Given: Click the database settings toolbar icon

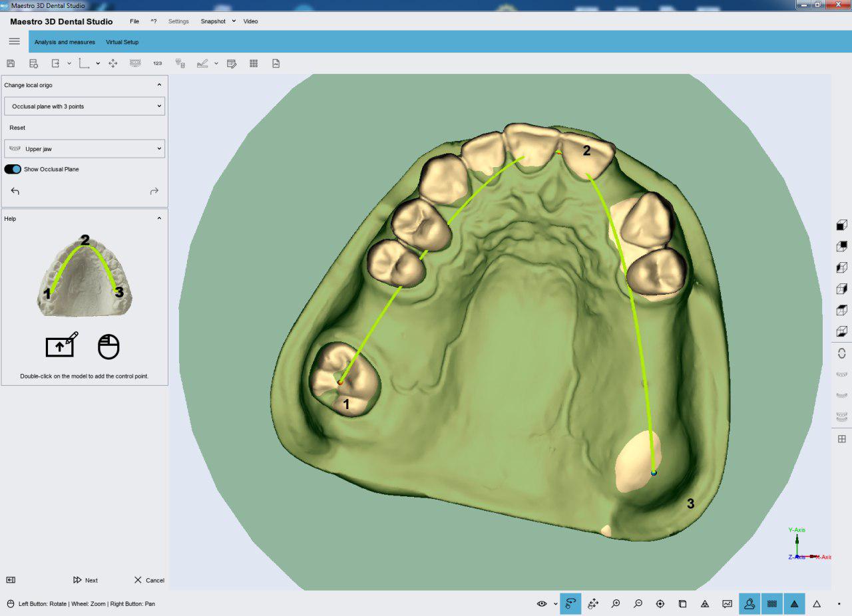Looking at the screenshot, I should (x=33, y=63).
